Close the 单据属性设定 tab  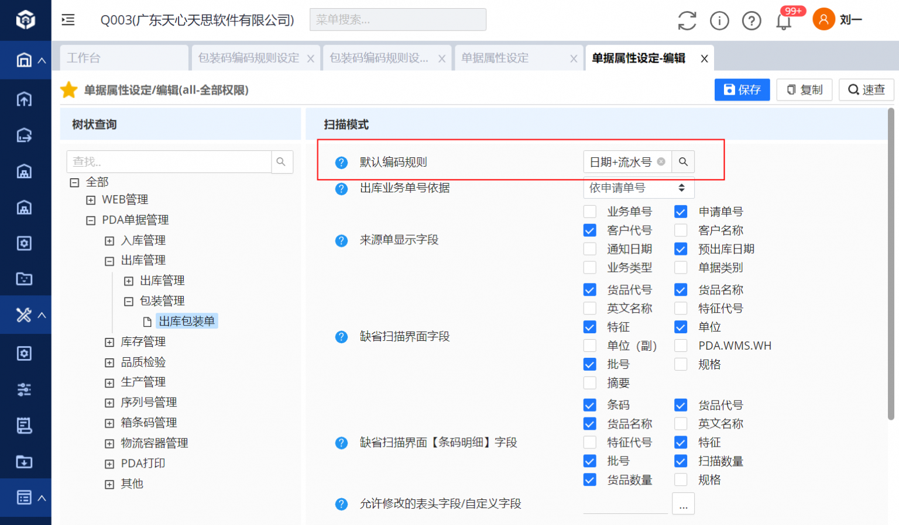click(574, 58)
